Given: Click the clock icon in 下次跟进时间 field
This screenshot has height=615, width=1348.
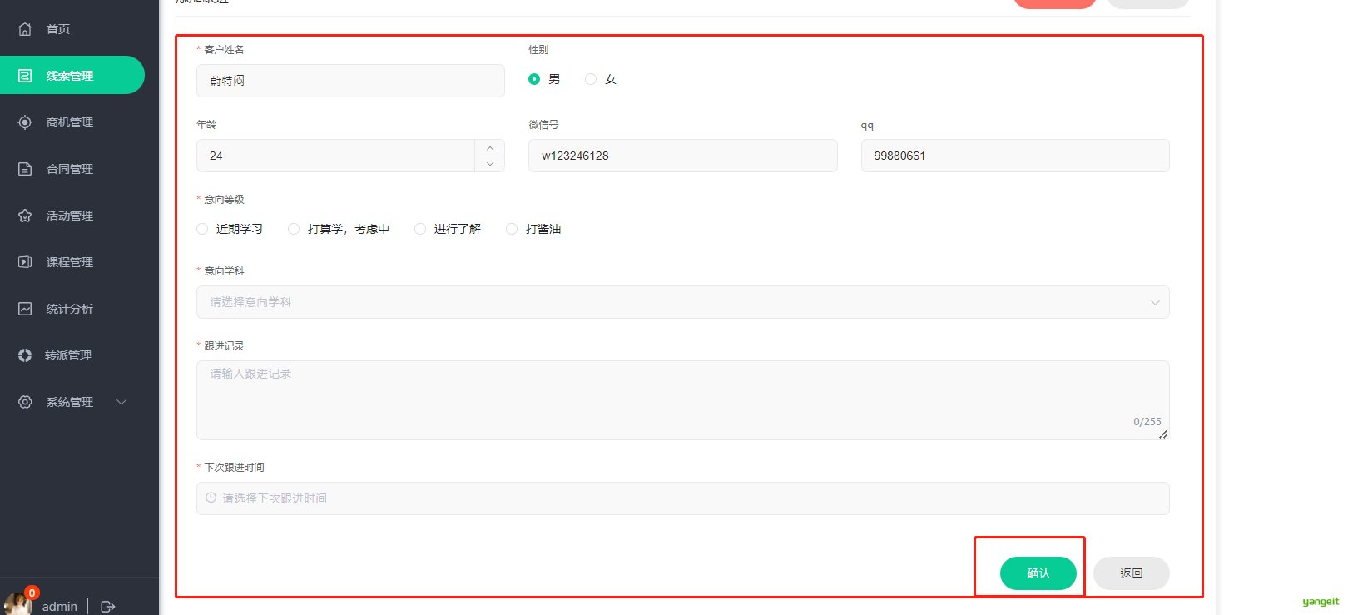Looking at the screenshot, I should (211, 498).
